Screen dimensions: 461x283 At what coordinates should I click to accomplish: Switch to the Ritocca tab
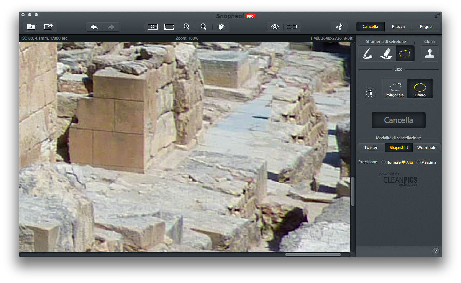[x=398, y=27]
